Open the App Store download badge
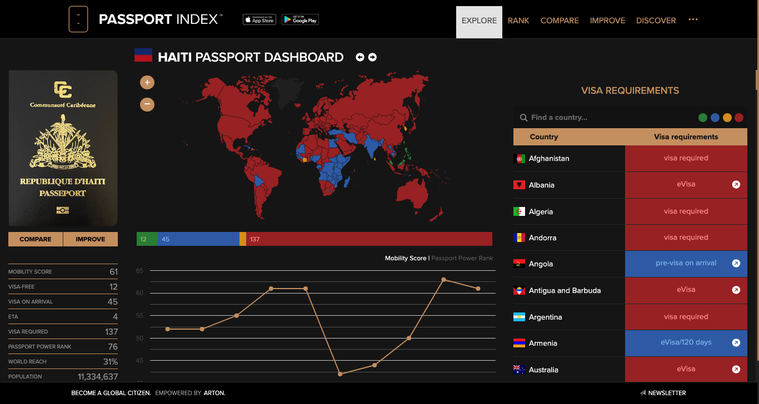Screen dimensions: 759x404 click(259, 19)
